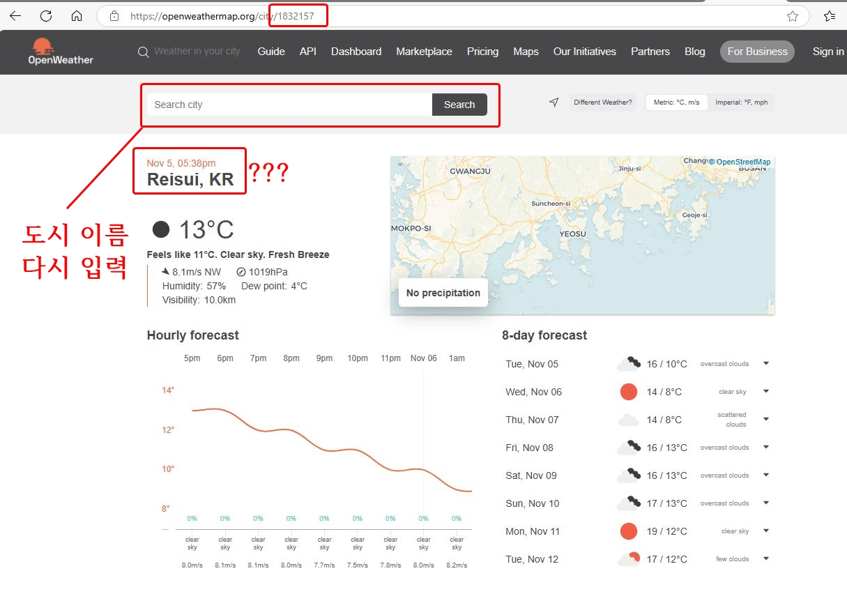
Task: Open the Partners nav item
Action: (x=650, y=52)
